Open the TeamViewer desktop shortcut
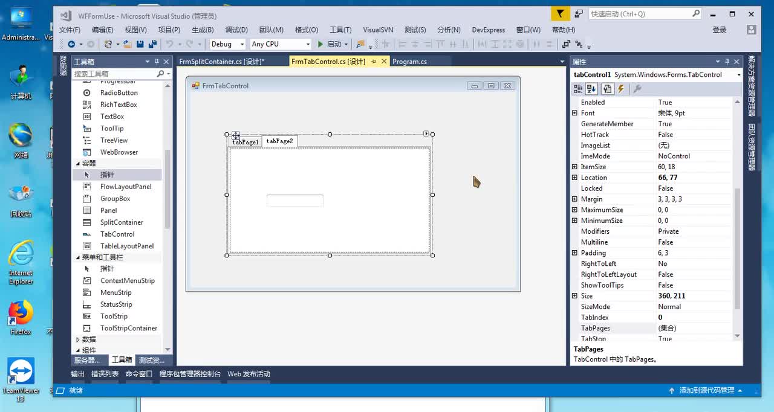 click(x=21, y=379)
